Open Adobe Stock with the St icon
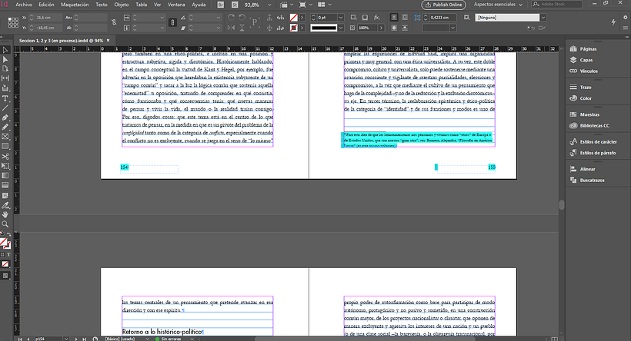 (235, 5)
